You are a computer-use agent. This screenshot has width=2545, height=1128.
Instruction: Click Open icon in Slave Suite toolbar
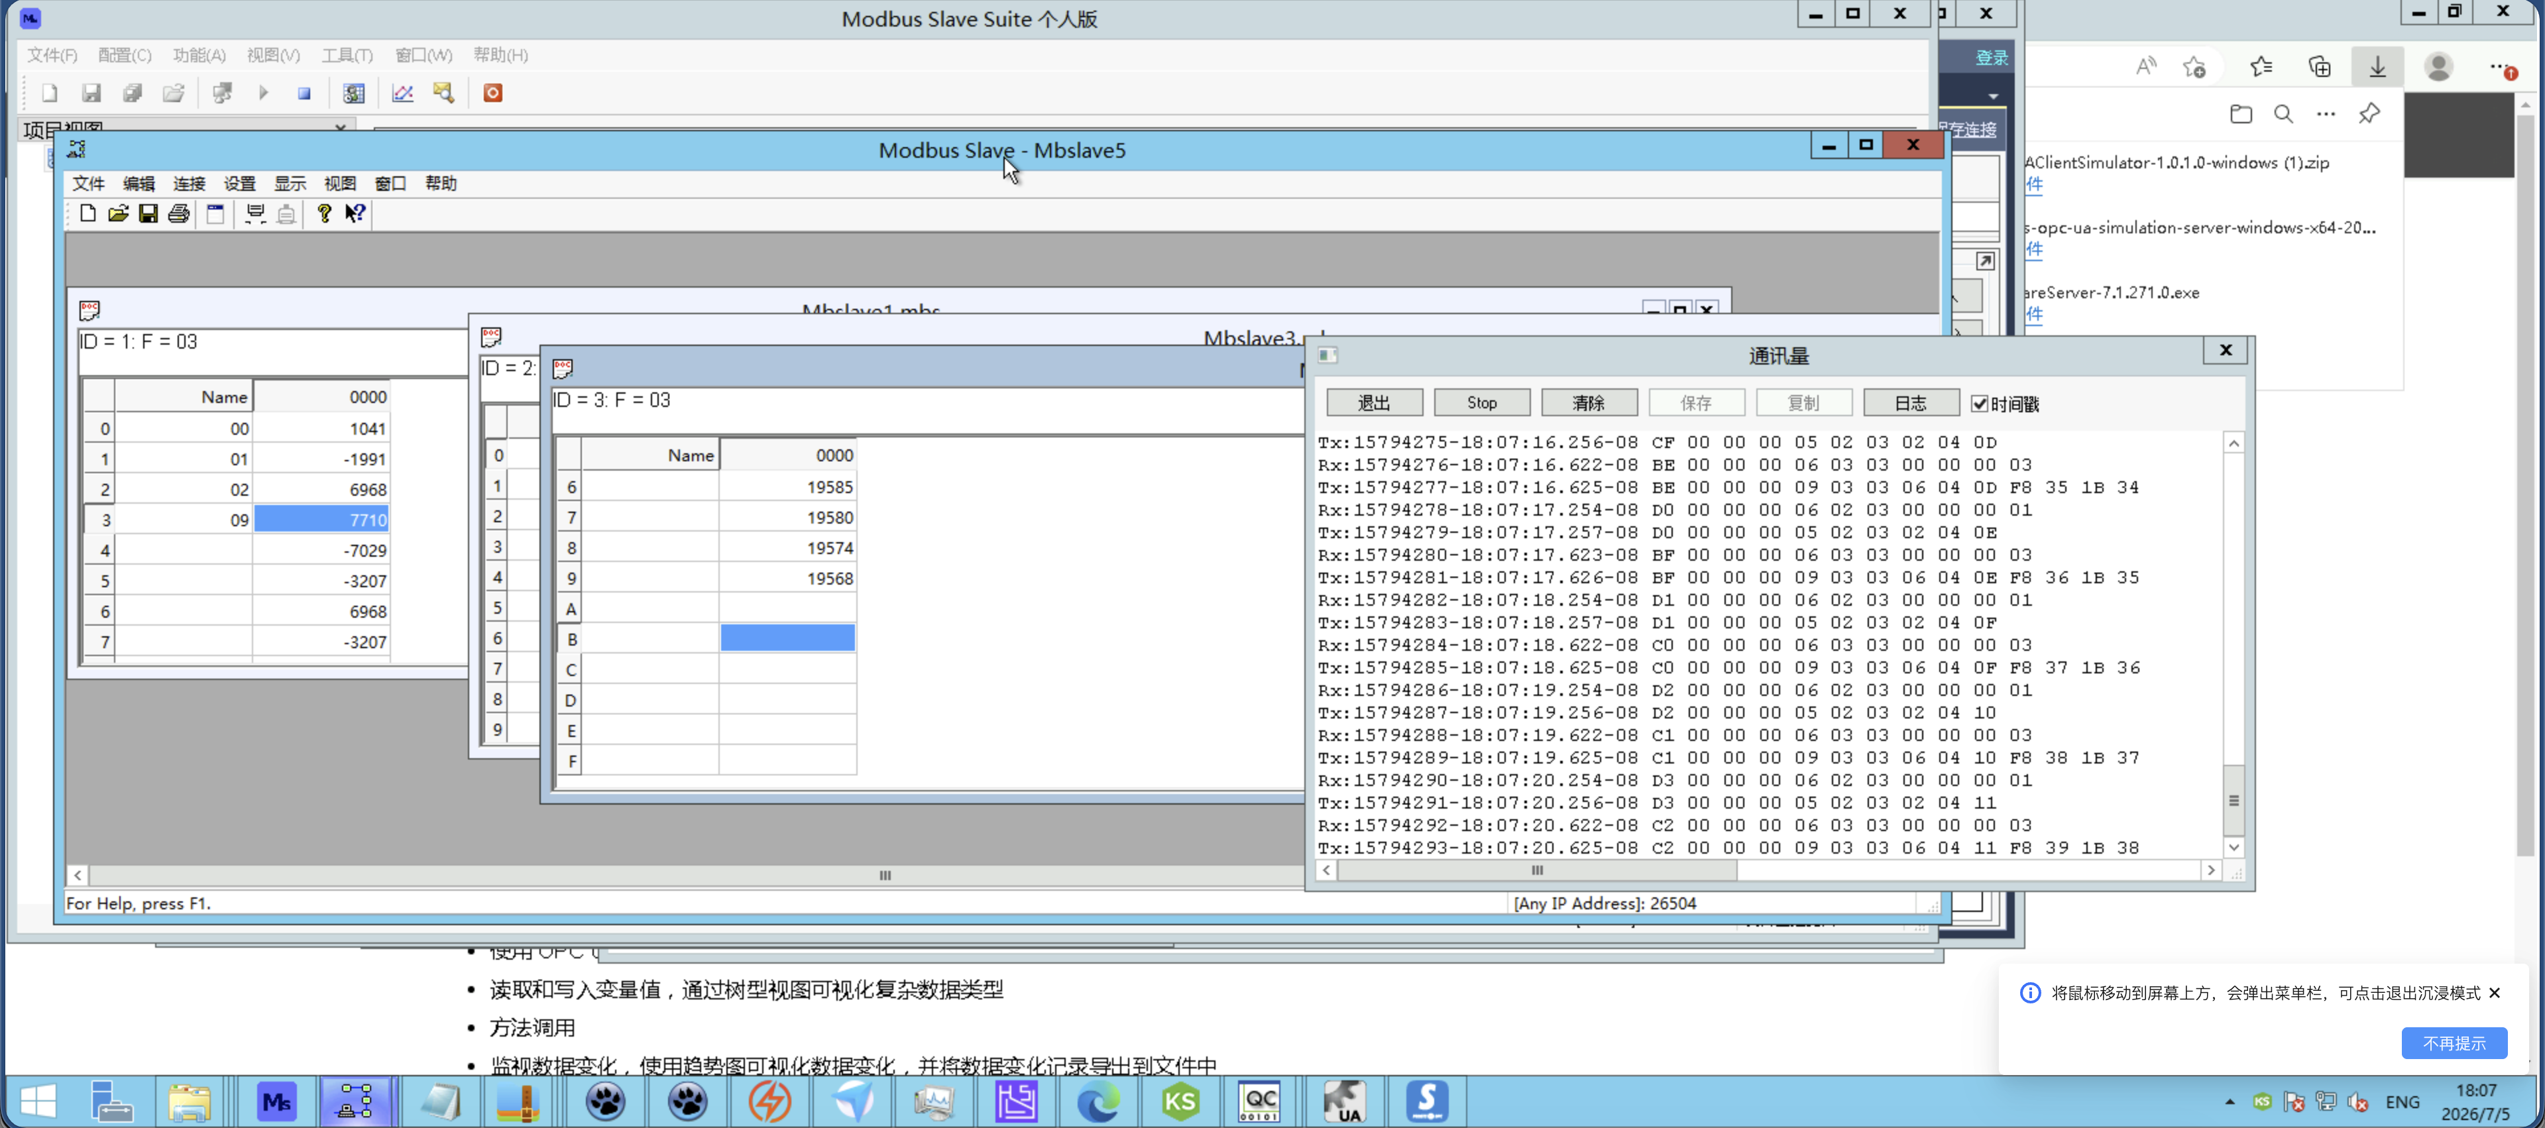pos(174,93)
